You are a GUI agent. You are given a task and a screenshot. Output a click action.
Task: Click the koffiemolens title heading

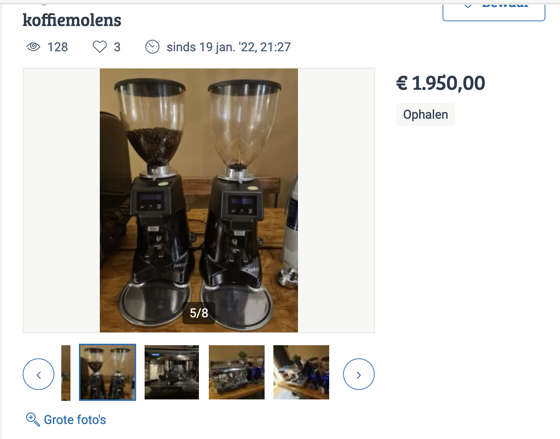(x=72, y=20)
